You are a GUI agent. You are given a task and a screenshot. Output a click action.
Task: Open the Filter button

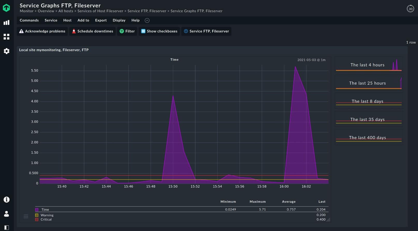tap(127, 31)
